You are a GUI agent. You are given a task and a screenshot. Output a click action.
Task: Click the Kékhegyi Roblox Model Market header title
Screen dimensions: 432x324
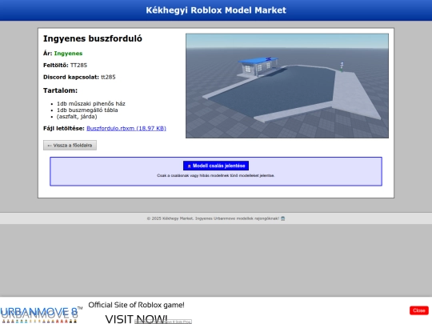pyautogui.click(x=216, y=10)
